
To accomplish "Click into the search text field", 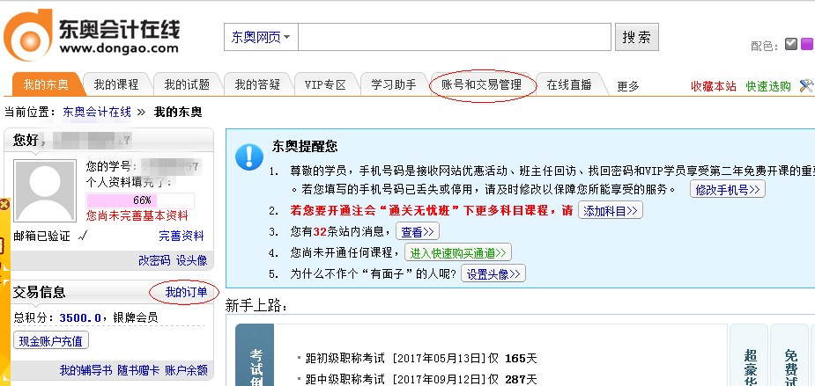I will coord(456,38).
